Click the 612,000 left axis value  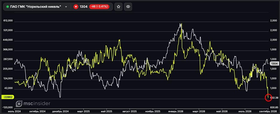click(x=8, y=21)
